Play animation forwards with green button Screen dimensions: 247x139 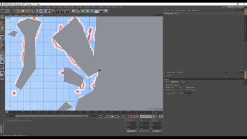coord(112,116)
